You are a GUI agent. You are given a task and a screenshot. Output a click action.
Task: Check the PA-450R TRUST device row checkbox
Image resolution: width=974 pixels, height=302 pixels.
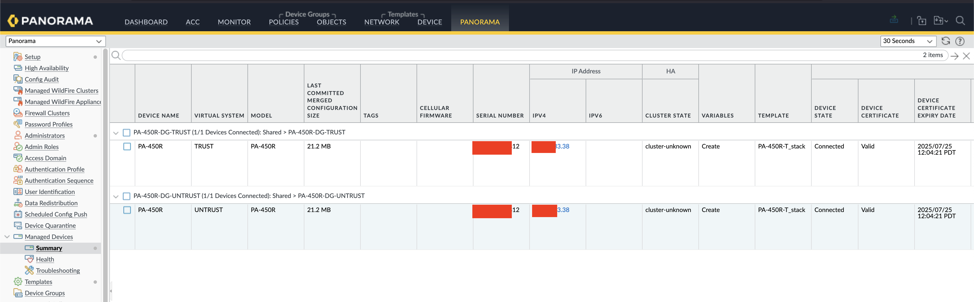[127, 146]
